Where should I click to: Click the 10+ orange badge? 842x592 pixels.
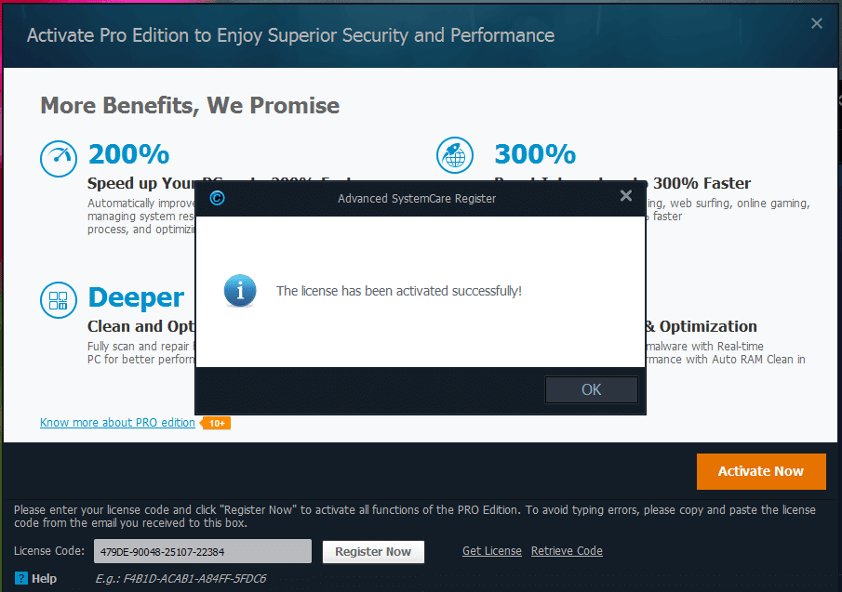point(216,423)
